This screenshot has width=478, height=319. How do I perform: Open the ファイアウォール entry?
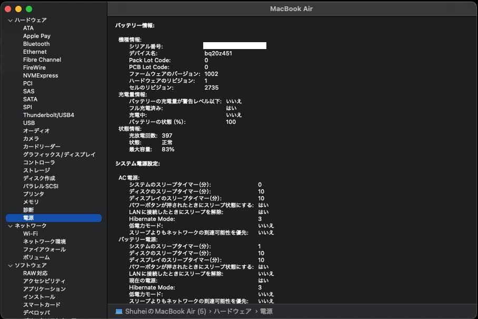point(45,250)
